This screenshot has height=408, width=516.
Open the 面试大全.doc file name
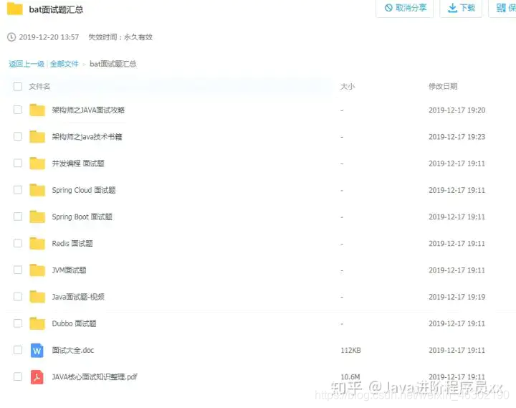(x=72, y=350)
